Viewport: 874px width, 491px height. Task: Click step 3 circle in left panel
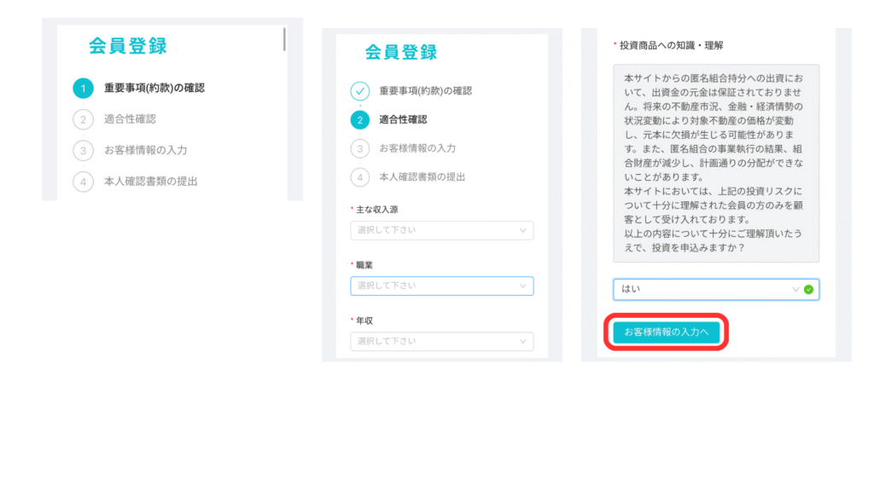pos(83,150)
